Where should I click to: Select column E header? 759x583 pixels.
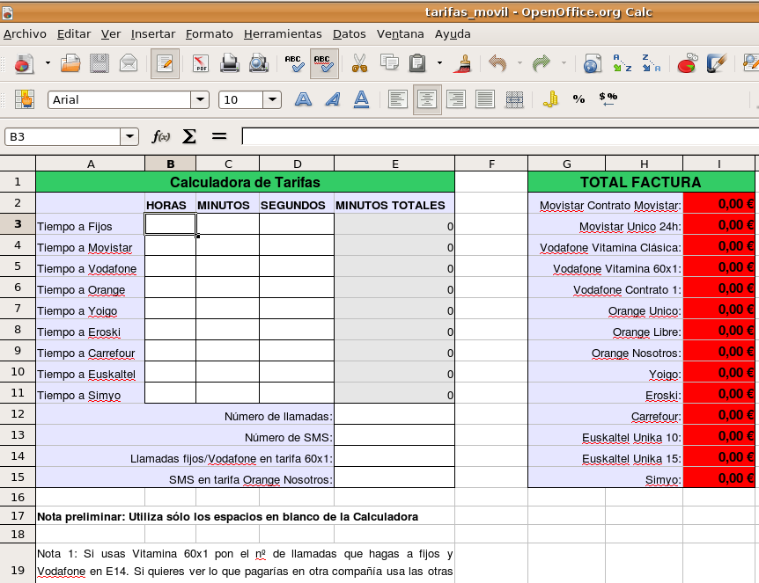394,164
